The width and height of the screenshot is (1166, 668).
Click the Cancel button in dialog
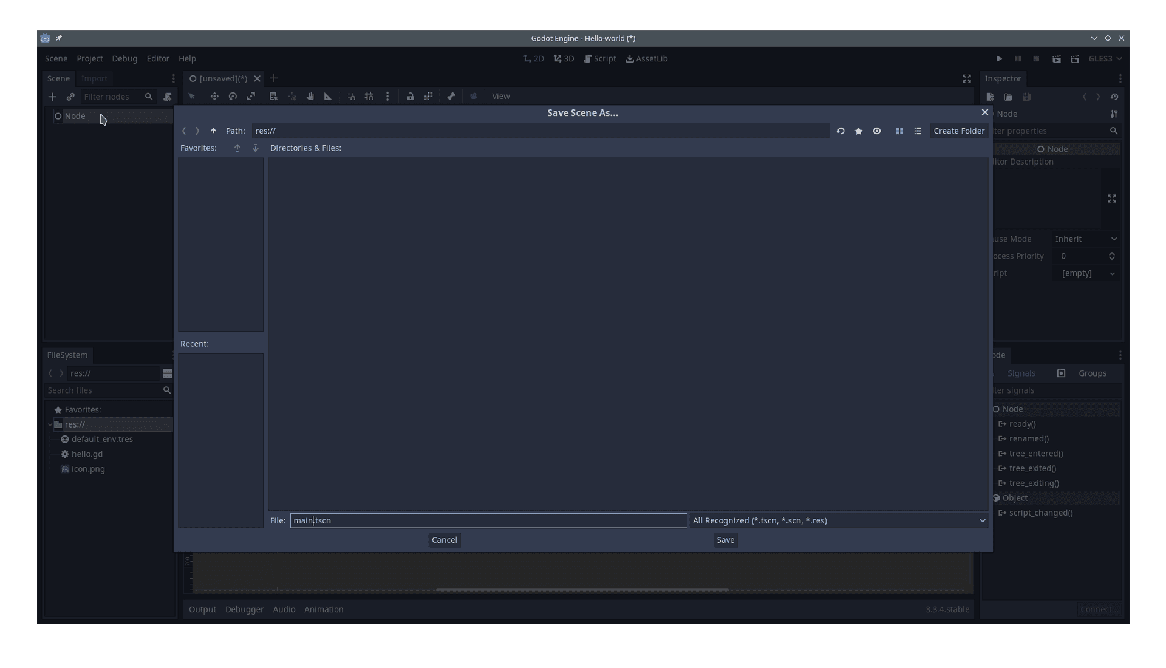pyautogui.click(x=445, y=539)
